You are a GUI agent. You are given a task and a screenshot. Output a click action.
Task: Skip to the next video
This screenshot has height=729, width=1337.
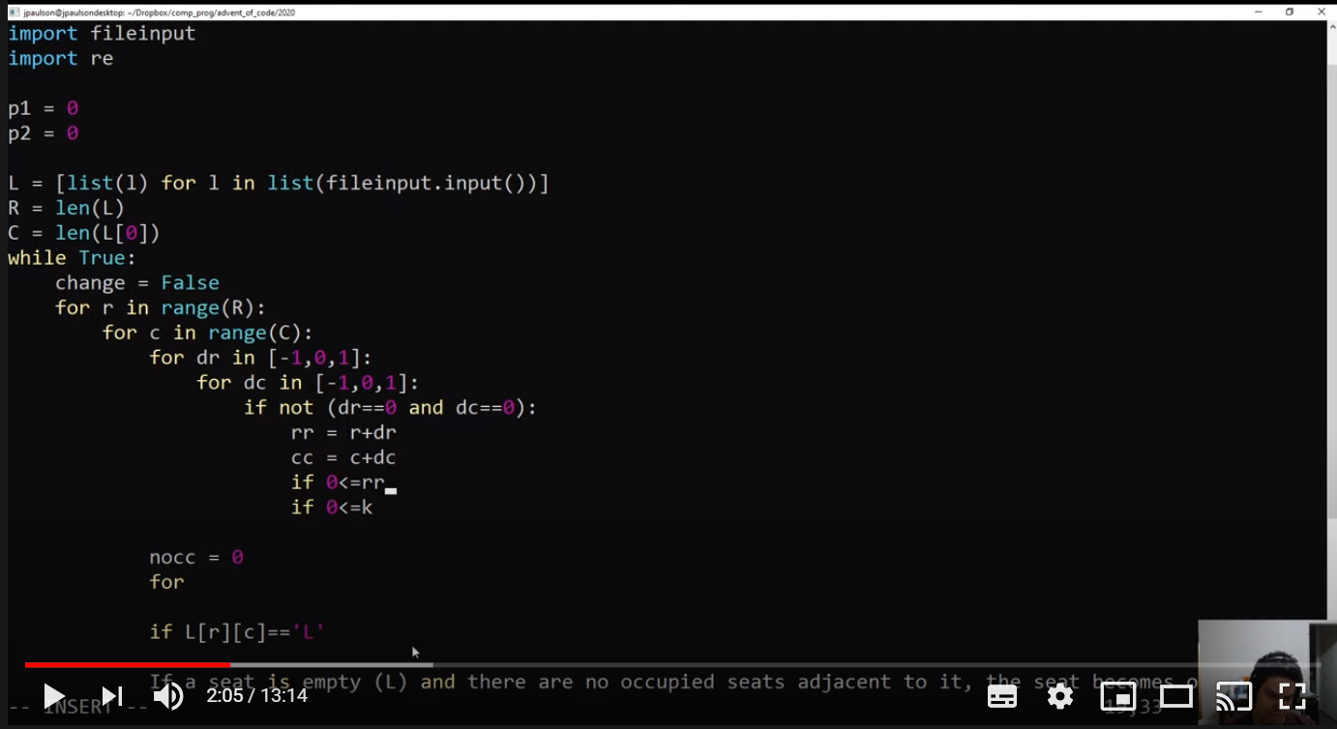(112, 696)
